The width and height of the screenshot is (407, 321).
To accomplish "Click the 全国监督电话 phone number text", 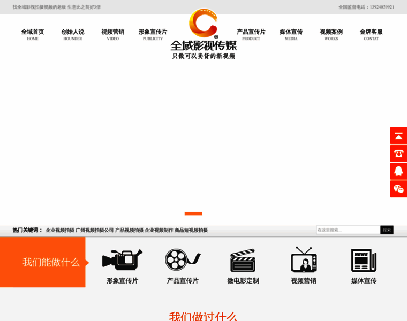I will (366, 7).
